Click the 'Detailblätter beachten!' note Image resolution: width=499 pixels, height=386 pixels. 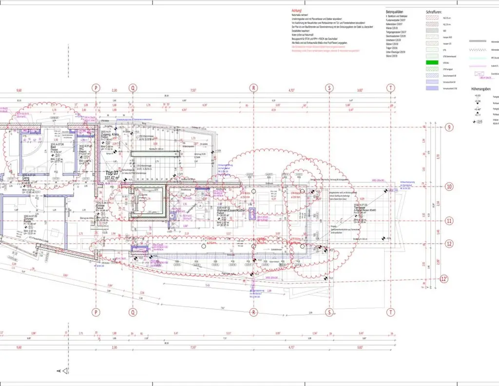pyautogui.click(x=300, y=31)
